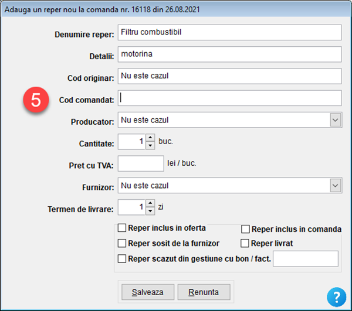
Task: Tick Reper sosit de la furnizor
Action: click(123, 242)
